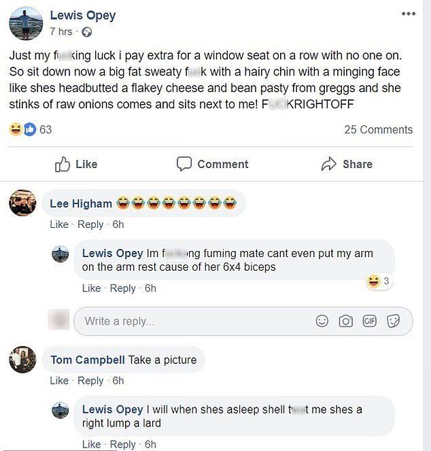Share the post using the Share button
Screen dimensions: 431x451
347,164
